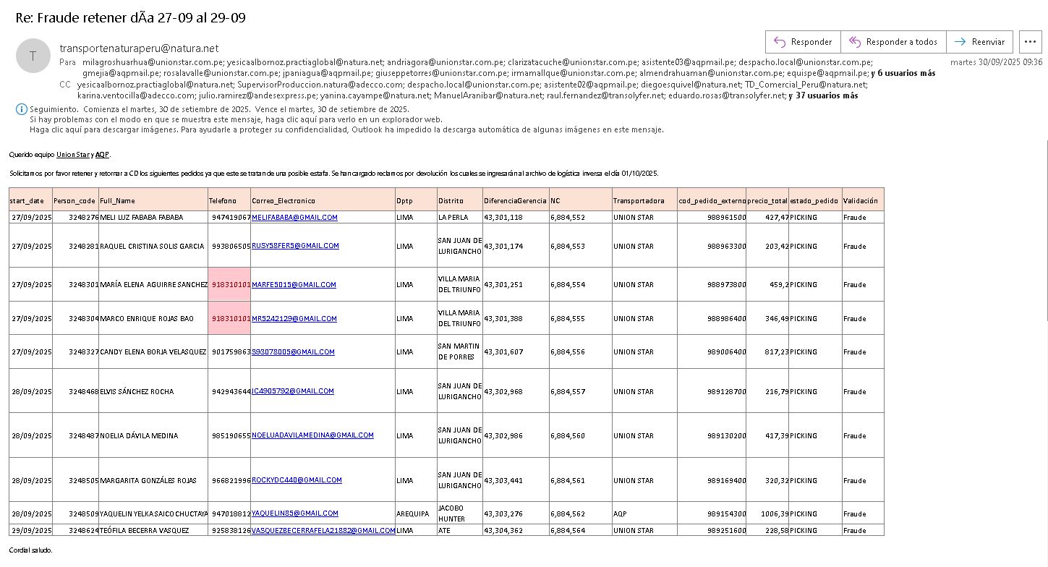Open the more actions ellipsis menu
This screenshot has height=567, width=1048.
pyautogui.click(x=1030, y=42)
